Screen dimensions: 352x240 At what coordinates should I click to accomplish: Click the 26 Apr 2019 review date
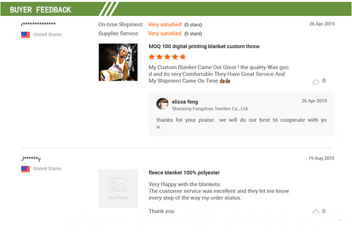[322, 24]
